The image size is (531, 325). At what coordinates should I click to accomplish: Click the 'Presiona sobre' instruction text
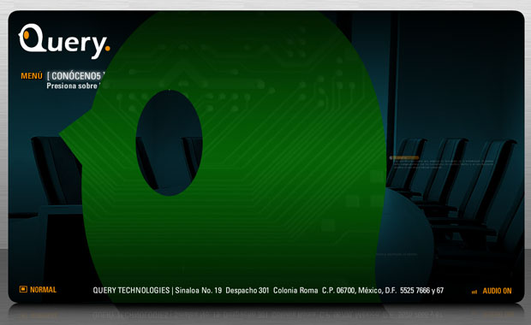point(72,86)
